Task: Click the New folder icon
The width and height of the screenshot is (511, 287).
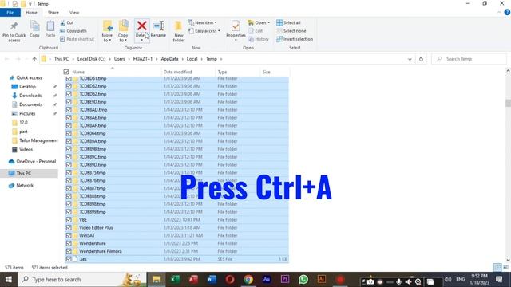Action: pyautogui.click(x=178, y=26)
